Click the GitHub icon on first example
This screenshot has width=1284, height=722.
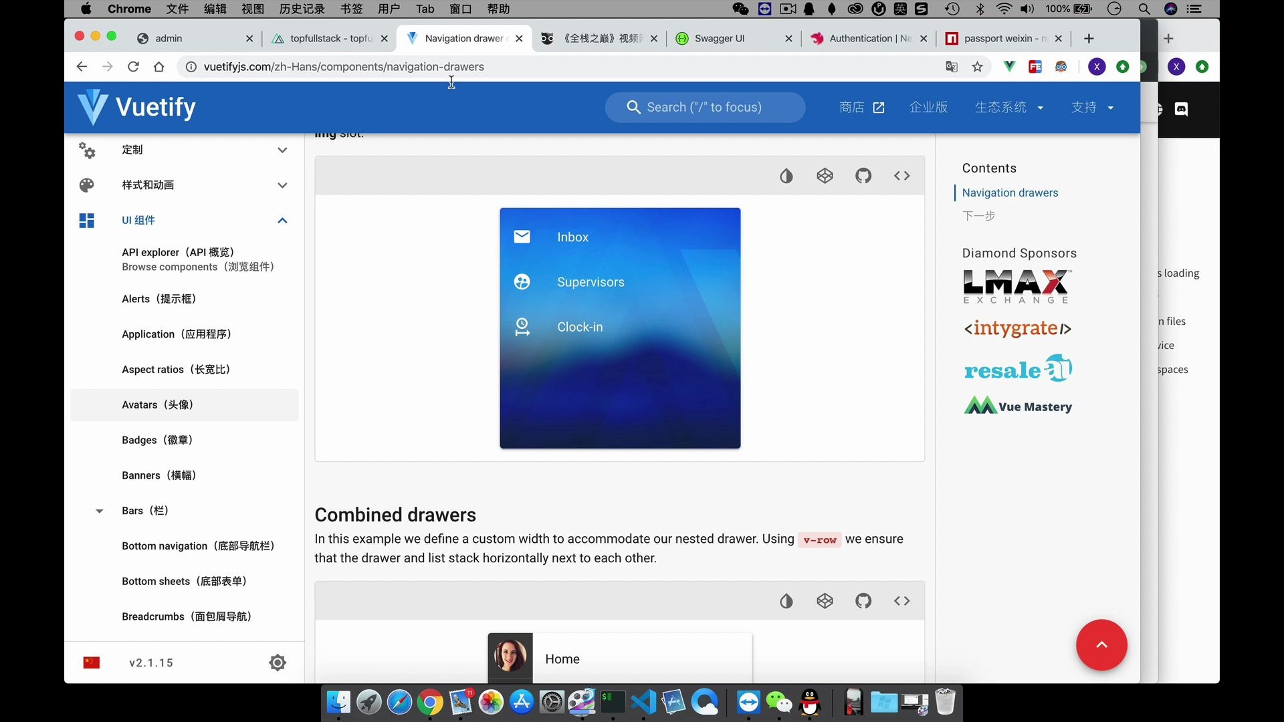click(x=863, y=175)
